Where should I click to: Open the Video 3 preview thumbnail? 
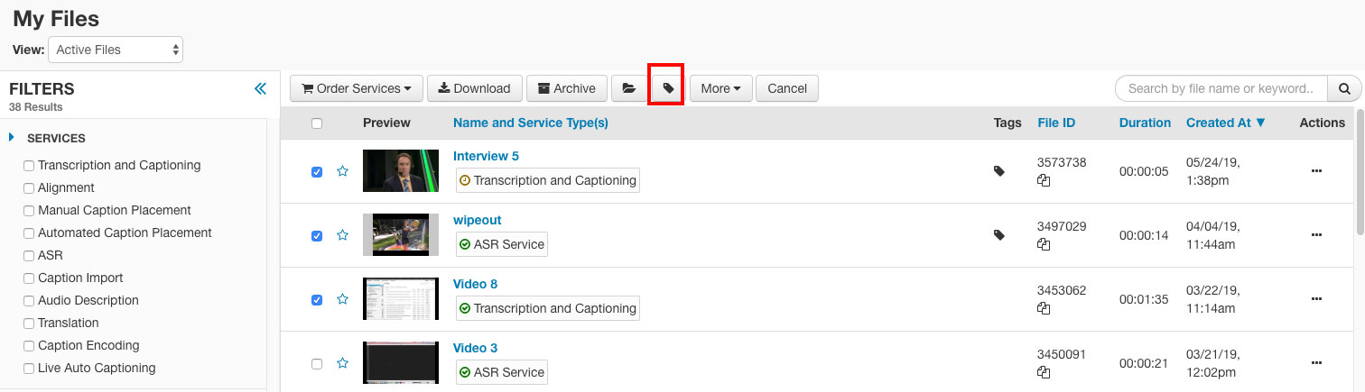pyautogui.click(x=401, y=363)
